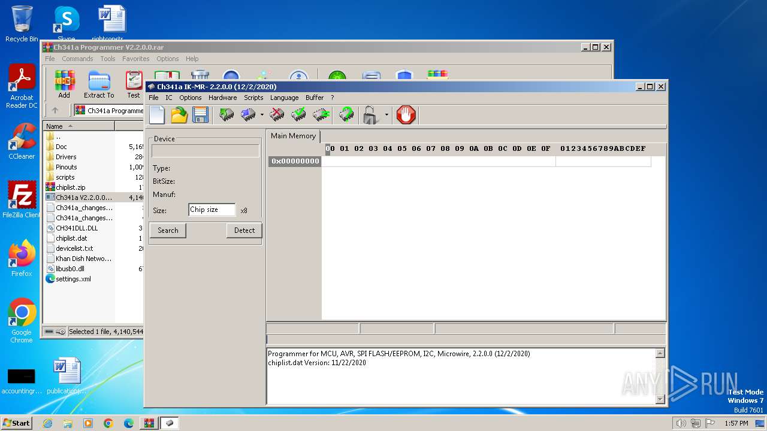The width and height of the screenshot is (767, 431).
Task: Select the Pinouts folder in WinRAR list
Action: click(x=66, y=167)
